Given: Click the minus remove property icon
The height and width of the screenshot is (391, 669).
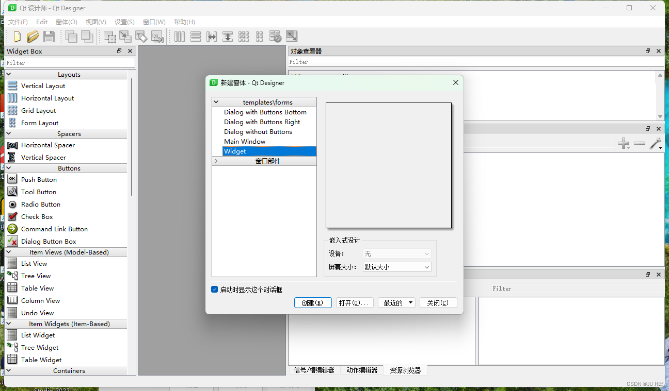Looking at the screenshot, I should point(640,143).
